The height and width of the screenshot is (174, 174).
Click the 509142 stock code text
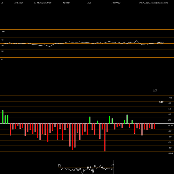[117, 3]
